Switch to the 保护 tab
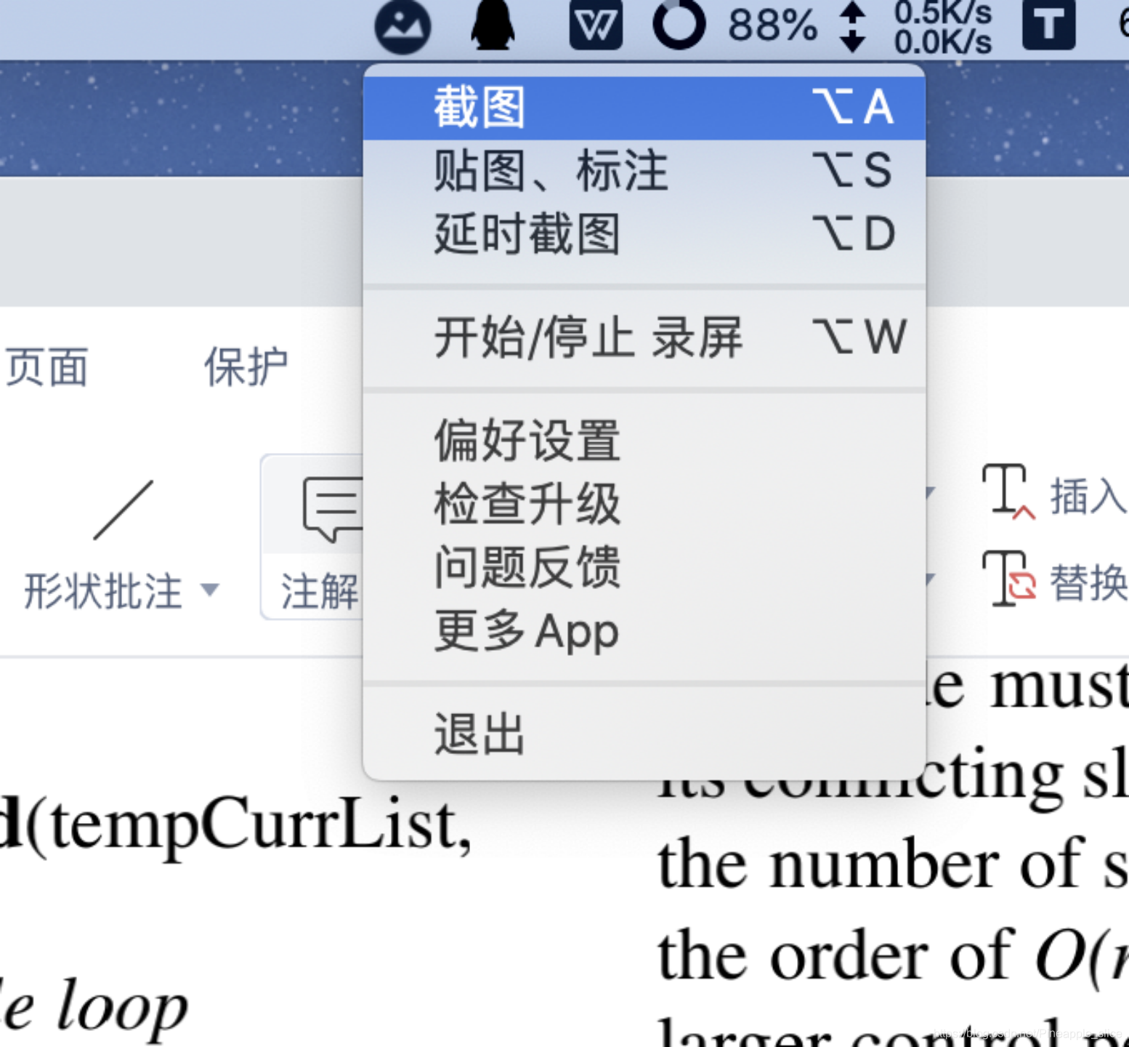This screenshot has width=1129, height=1047. point(246,367)
